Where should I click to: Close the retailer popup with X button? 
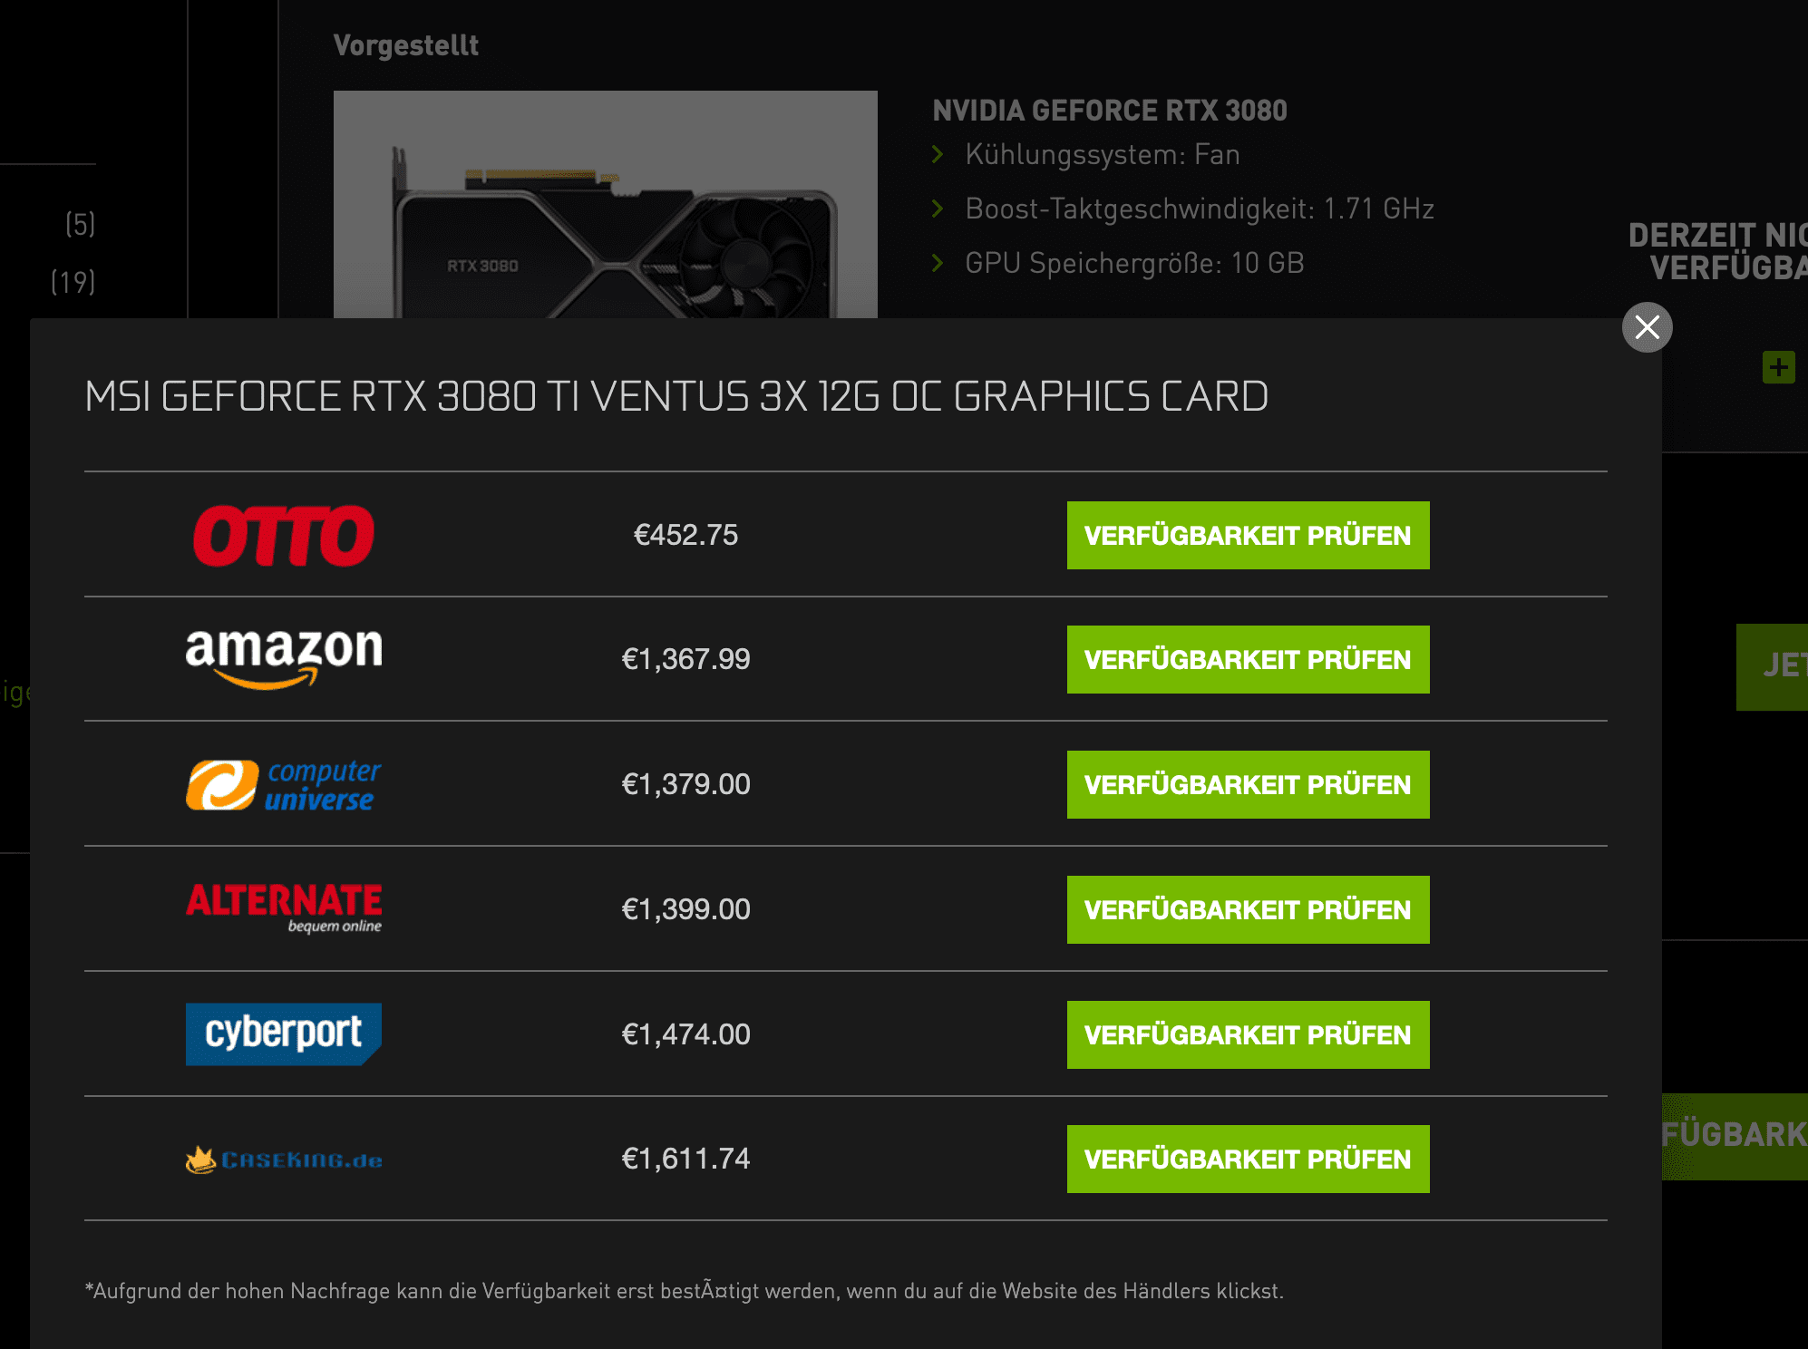(1647, 327)
